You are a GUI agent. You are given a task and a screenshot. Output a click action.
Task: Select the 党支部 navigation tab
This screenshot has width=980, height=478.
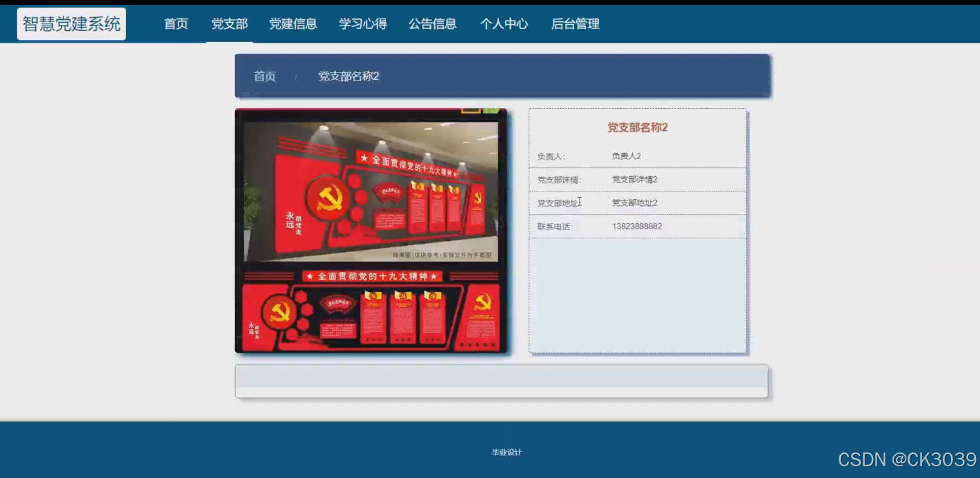(x=229, y=24)
